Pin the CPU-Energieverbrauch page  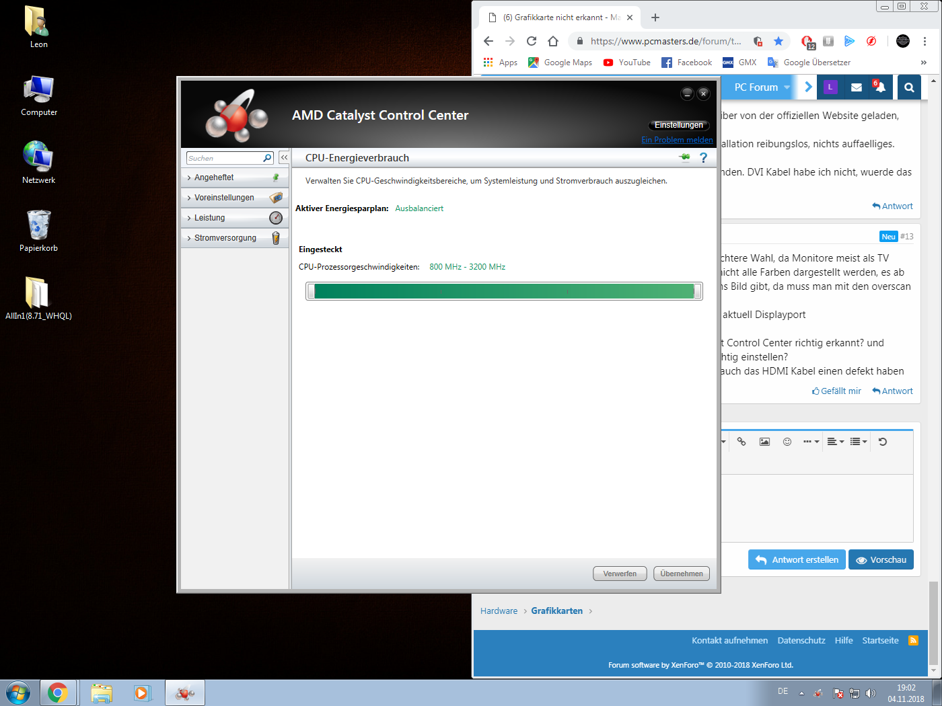(x=685, y=157)
